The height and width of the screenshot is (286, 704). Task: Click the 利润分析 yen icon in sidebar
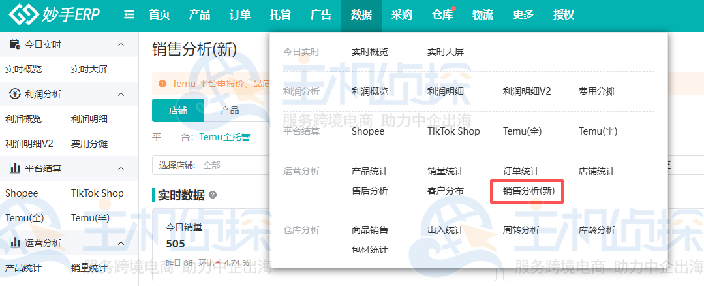point(15,94)
